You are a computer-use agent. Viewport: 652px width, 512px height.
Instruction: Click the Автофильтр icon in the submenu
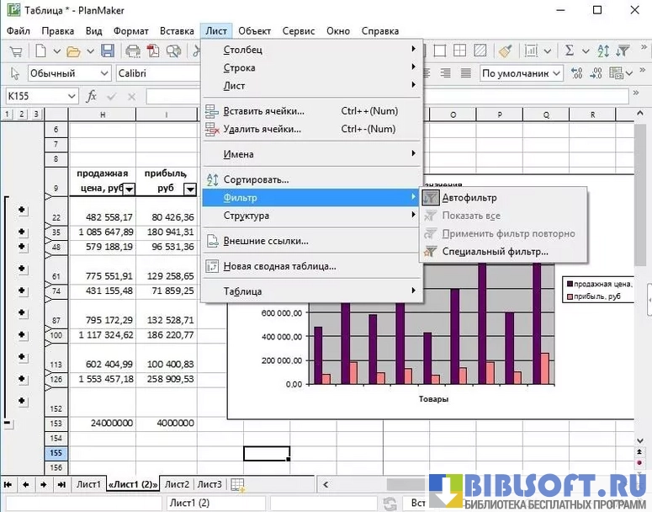[431, 198]
